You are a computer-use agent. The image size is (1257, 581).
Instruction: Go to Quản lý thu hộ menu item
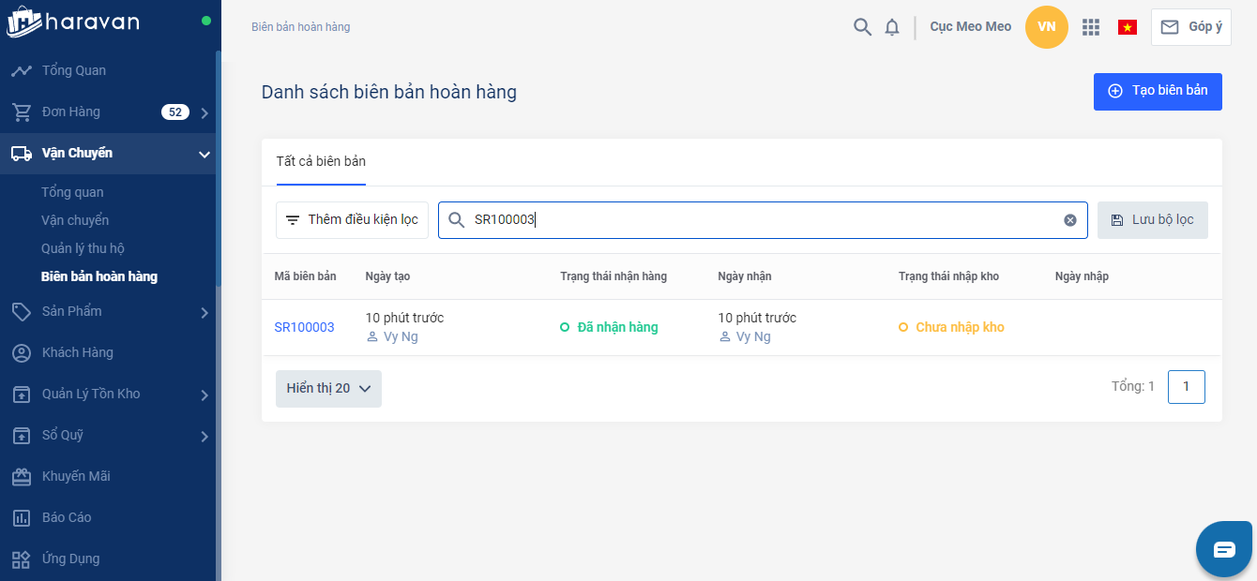(x=83, y=248)
